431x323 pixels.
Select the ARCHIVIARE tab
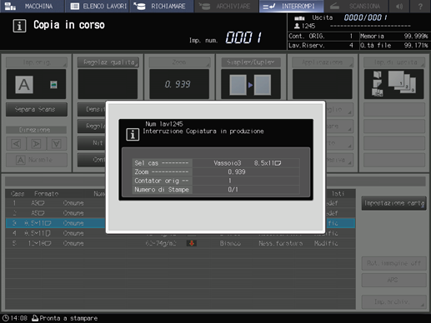(227, 6)
